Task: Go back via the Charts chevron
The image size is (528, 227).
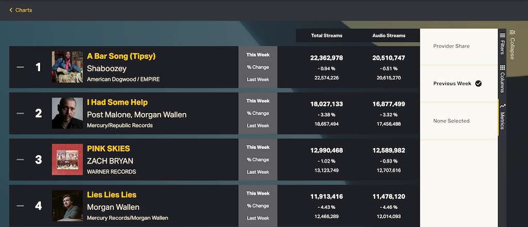Action: coord(11,10)
